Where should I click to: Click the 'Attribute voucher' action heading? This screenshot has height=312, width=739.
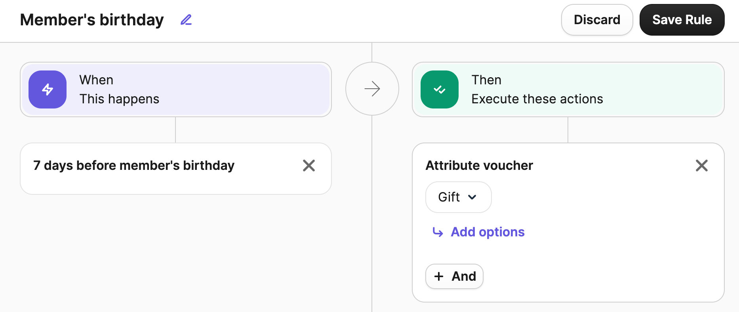pos(479,166)
